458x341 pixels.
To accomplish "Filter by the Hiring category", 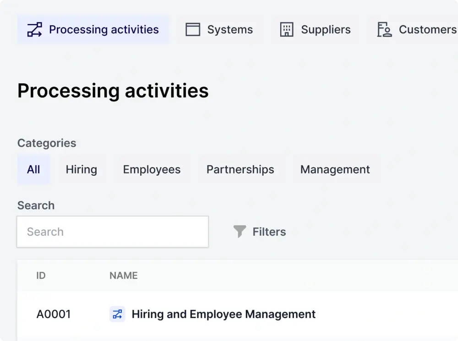I will click(81, 169).
